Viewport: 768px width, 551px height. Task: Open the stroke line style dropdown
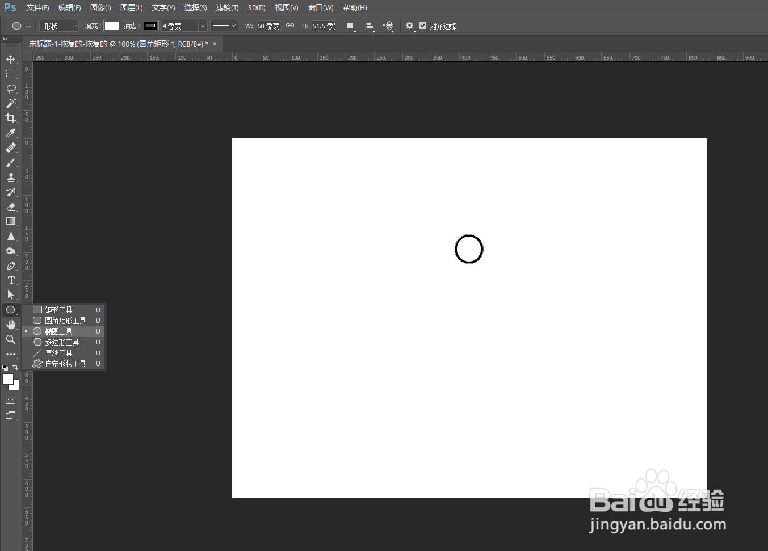(x=224, y=26)
